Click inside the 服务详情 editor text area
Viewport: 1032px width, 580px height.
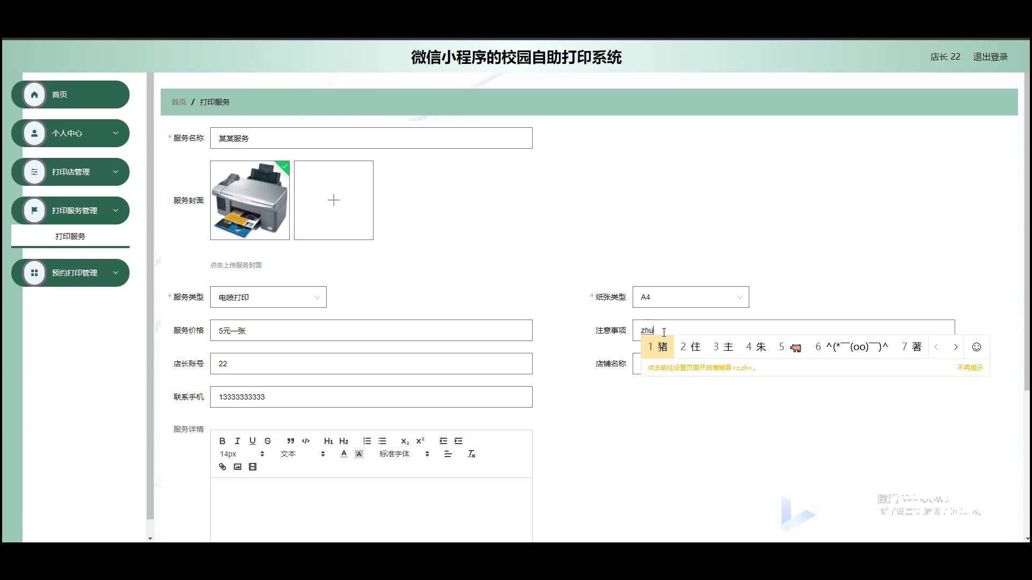[371, 510]
